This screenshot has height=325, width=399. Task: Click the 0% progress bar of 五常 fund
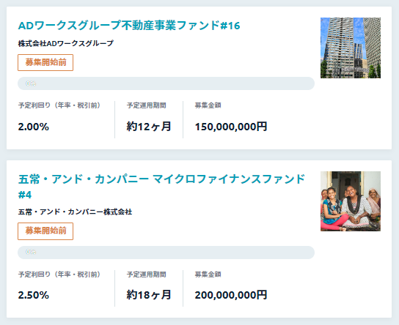(166, 253)
